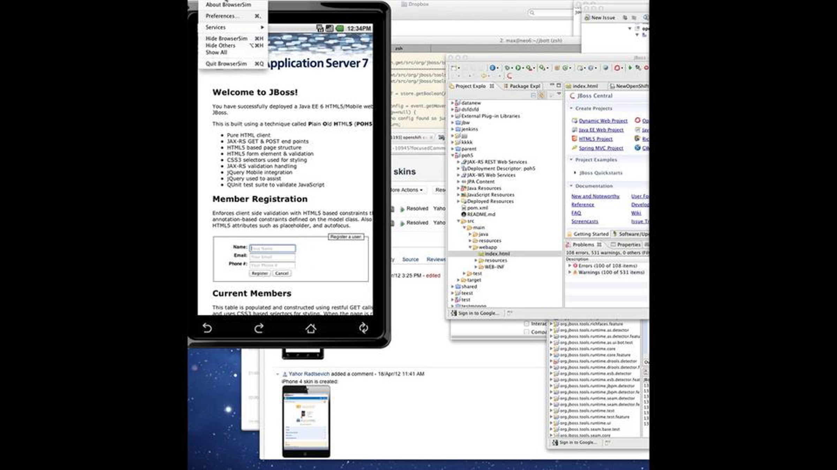Click the JBoss Central icon in the toolbar

tap(510, 76)
